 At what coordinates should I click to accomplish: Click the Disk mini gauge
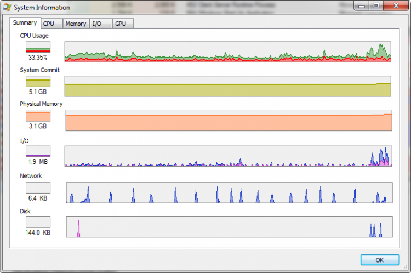point(38,222)
